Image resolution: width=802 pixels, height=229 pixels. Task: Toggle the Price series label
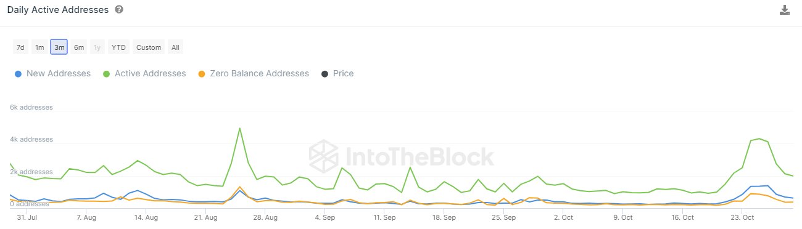(344, 73)
